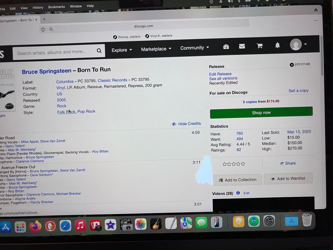Open the Columbia label link
Viewport: 333px width, 250px height.
[65, 81]
